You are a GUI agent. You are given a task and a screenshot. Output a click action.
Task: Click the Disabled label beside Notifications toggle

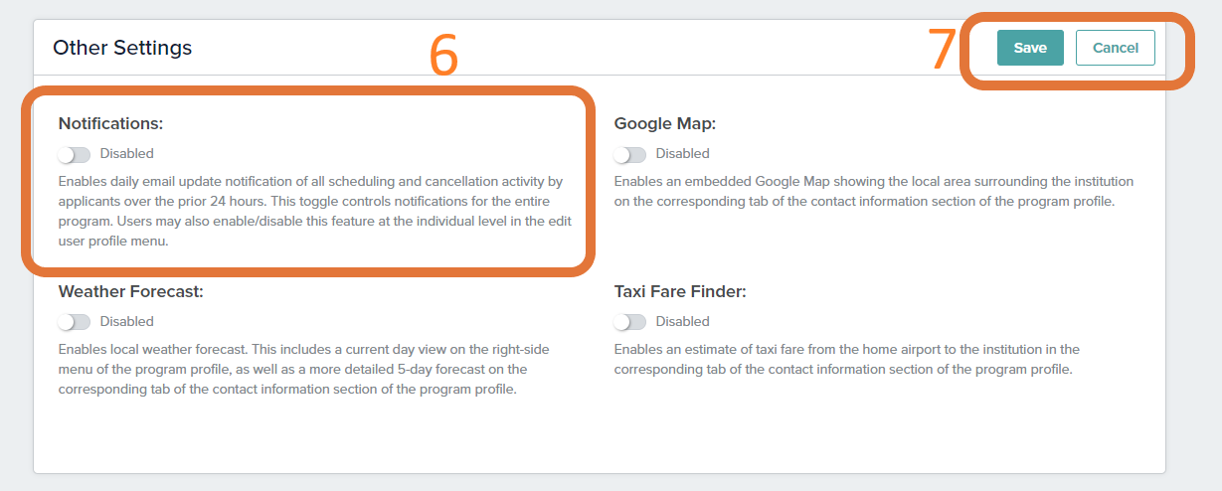click(x=127, y=154)
